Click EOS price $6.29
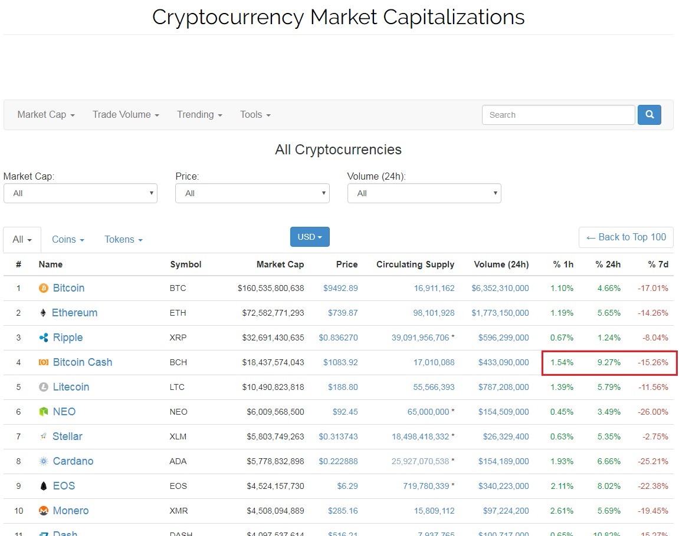679x536 pixels. [347, 486]
